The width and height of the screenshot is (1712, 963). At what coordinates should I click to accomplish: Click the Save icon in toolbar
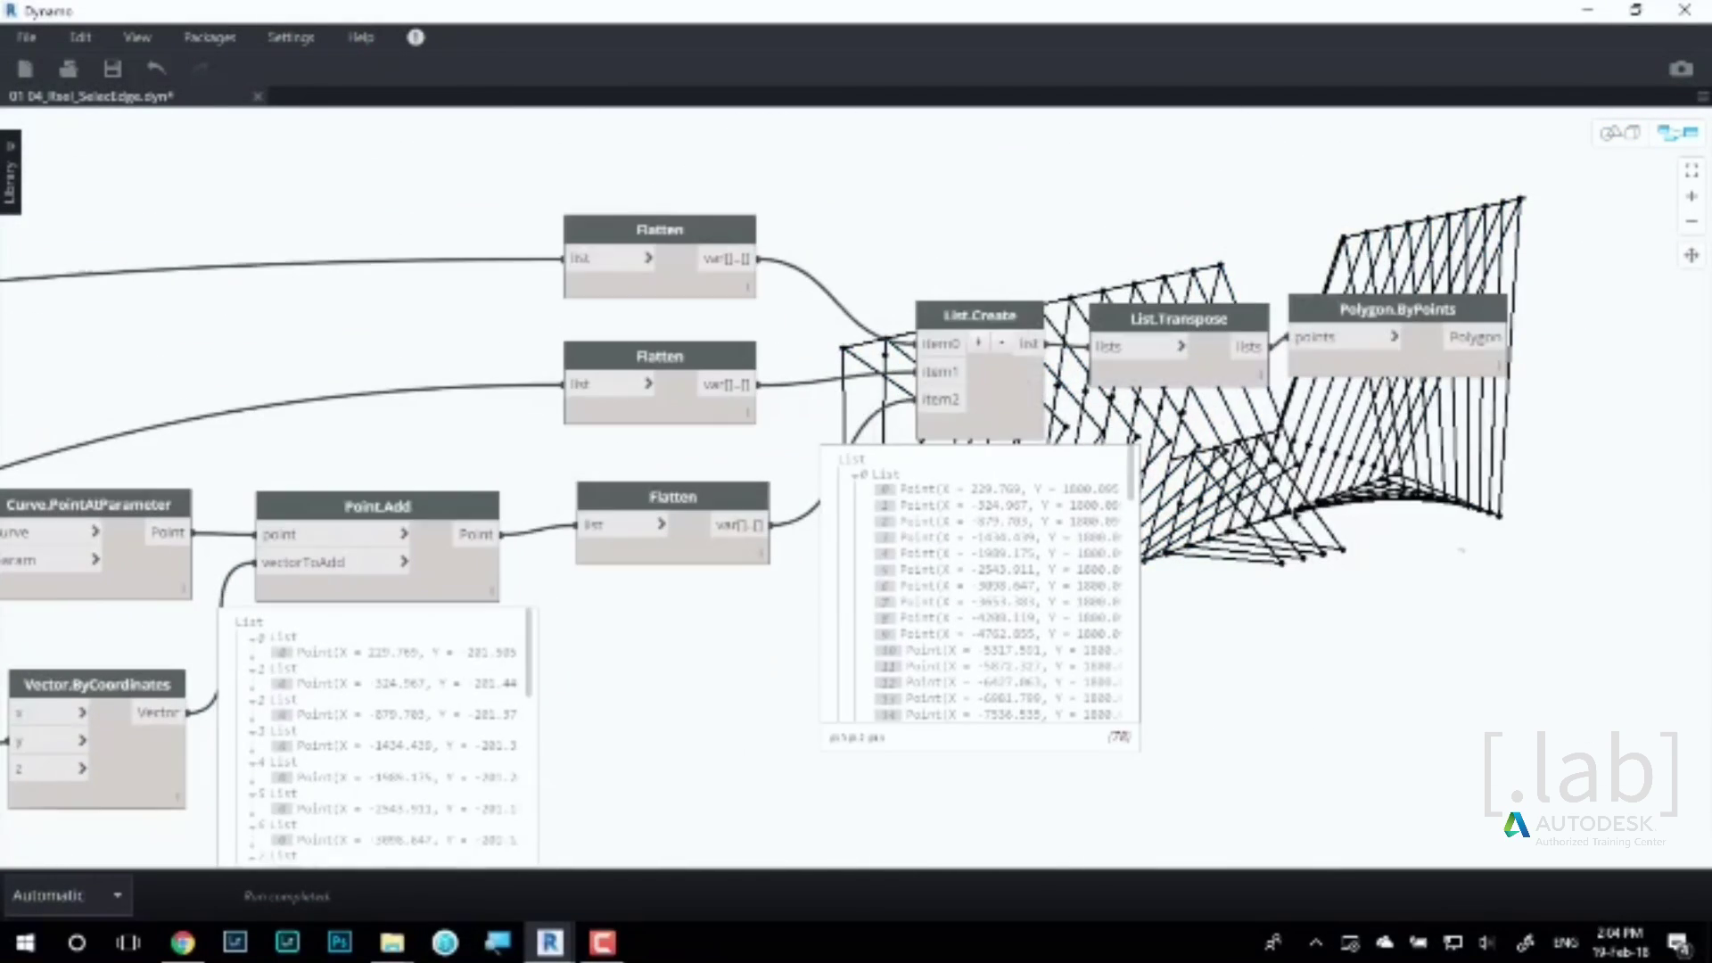tap(112, 69)
